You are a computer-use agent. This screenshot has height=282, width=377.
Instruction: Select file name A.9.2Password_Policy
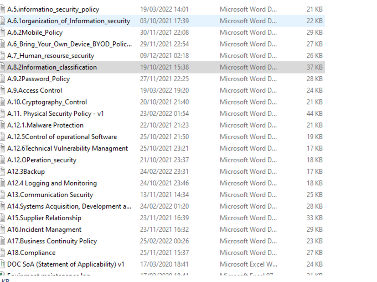click(x=38, y=79)
